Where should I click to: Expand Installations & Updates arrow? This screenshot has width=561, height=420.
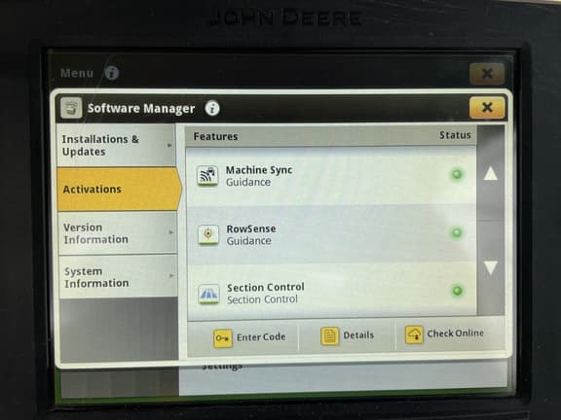(x=169, y=145)
